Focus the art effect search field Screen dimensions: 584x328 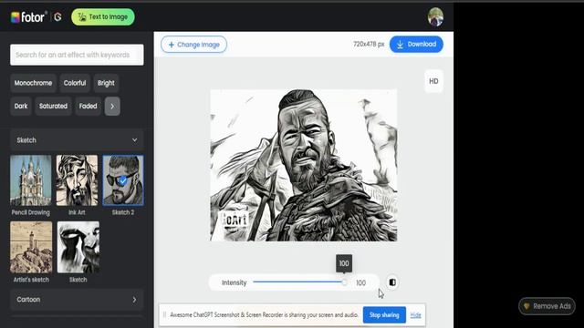[x=77, y=55]
